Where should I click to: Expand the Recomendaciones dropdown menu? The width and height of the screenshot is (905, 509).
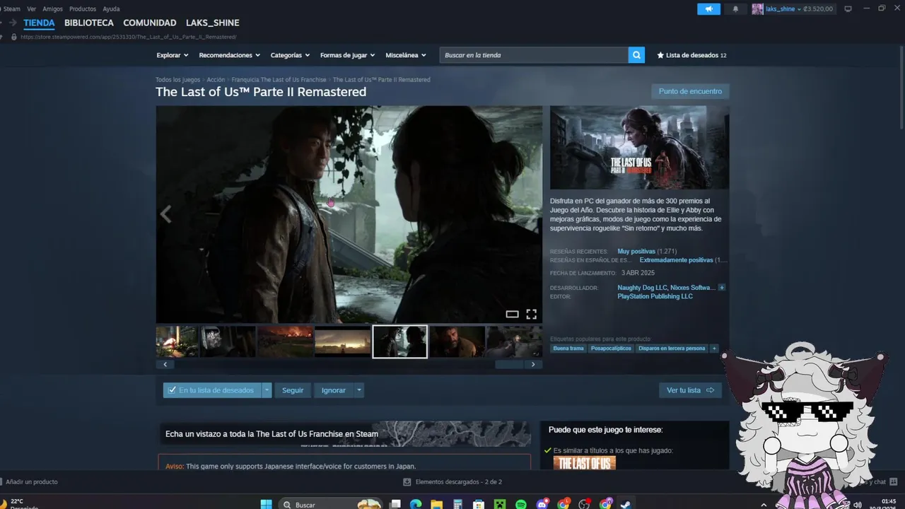pyautogui.click(x=230, y=55)
